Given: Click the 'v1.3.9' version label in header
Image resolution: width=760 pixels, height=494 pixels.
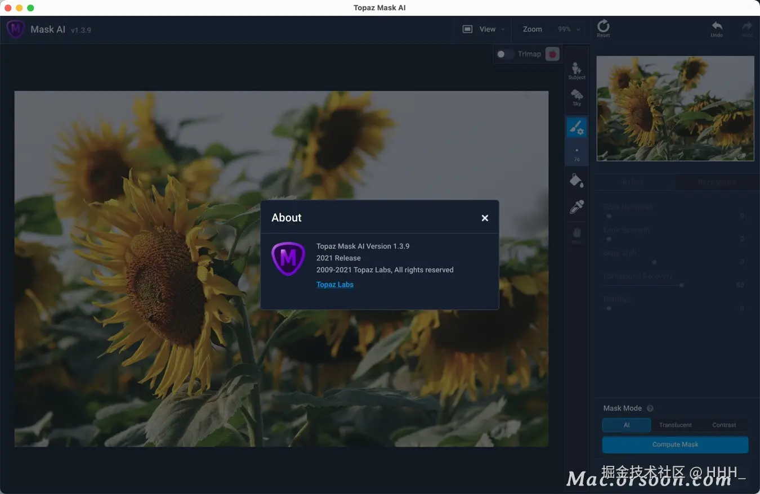Looking at the screenshot, I should coord(81,30).
